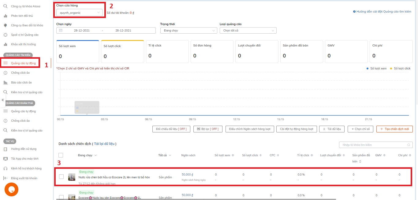Sort by Số lượt xem column arrows

[x=233, y=155]
